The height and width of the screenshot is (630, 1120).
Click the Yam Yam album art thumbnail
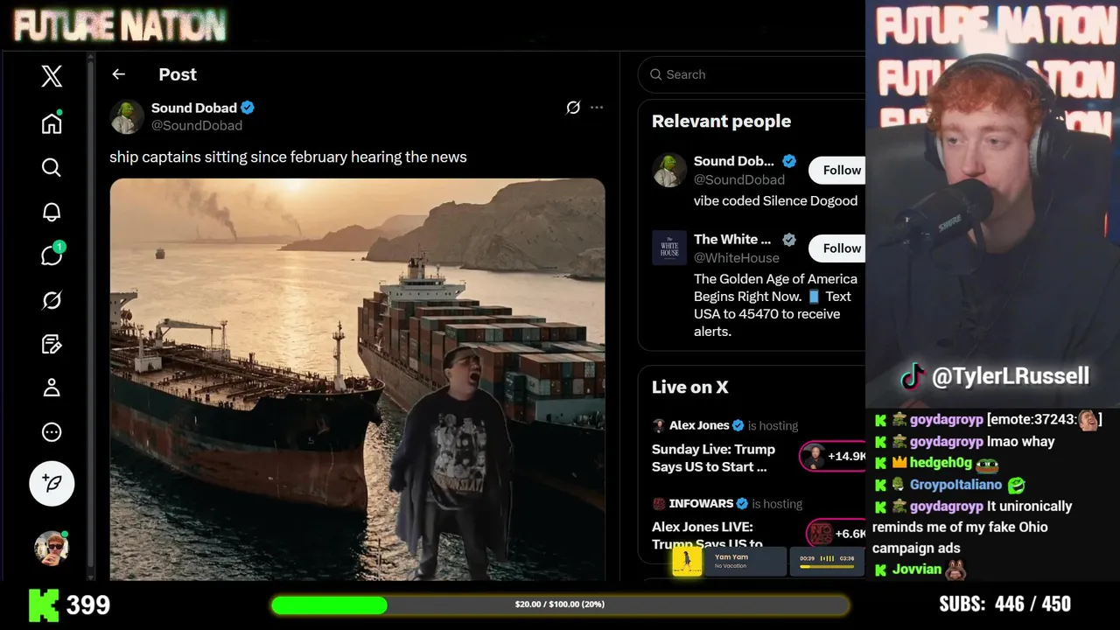(x=687, y=561)
